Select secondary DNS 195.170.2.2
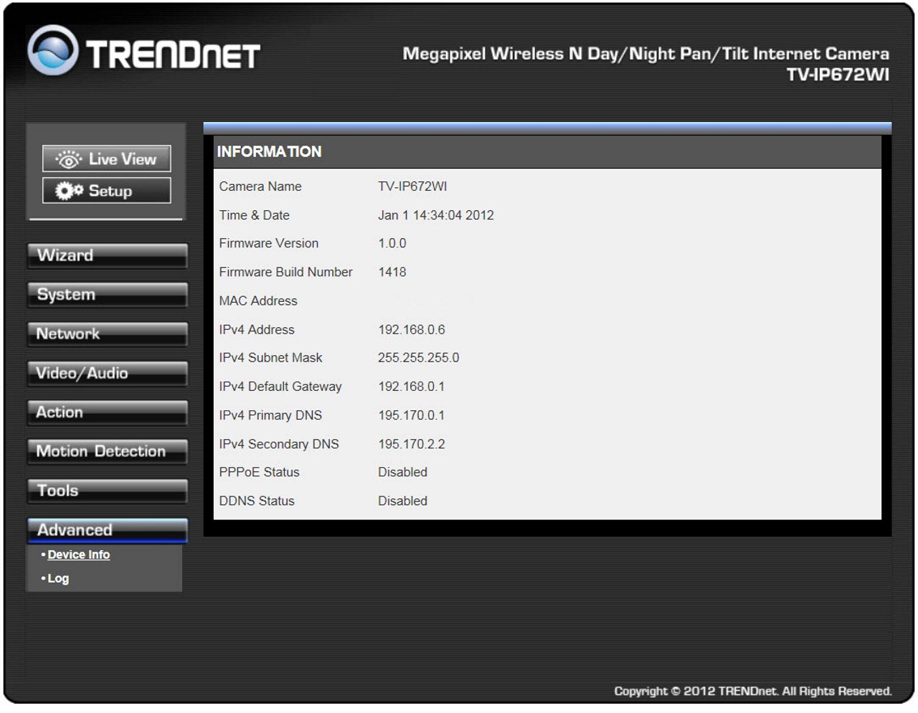The width and height of the screenshot is (918, 713). coord(412,444)
